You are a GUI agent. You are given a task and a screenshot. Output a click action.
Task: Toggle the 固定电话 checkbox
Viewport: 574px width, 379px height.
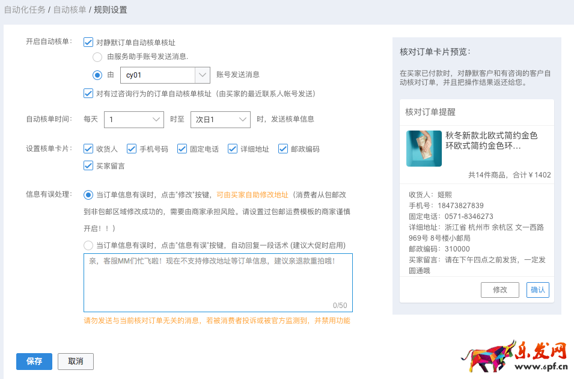pyautogui.click(x=182, y=149)
